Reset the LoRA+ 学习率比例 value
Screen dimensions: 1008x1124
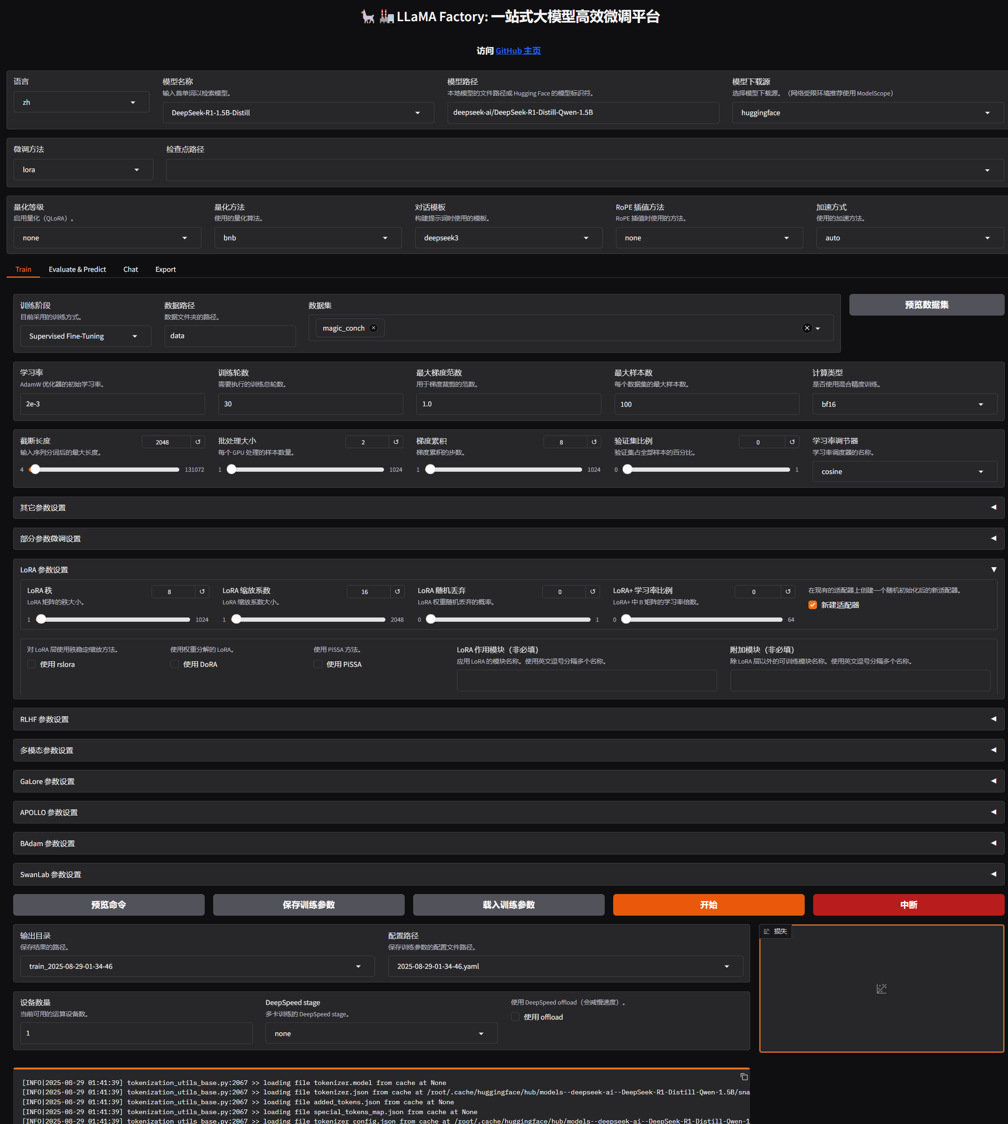click(x=788, y=592)
